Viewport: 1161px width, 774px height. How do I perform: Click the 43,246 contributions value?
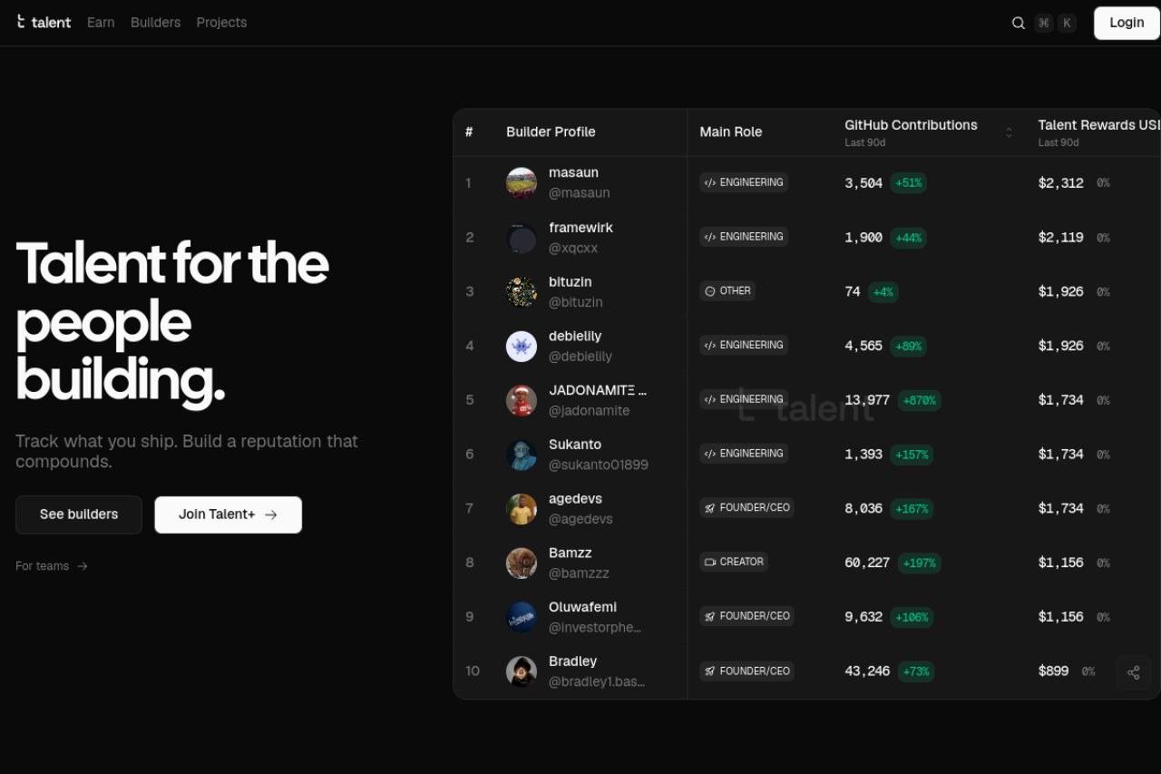[867, 671]
